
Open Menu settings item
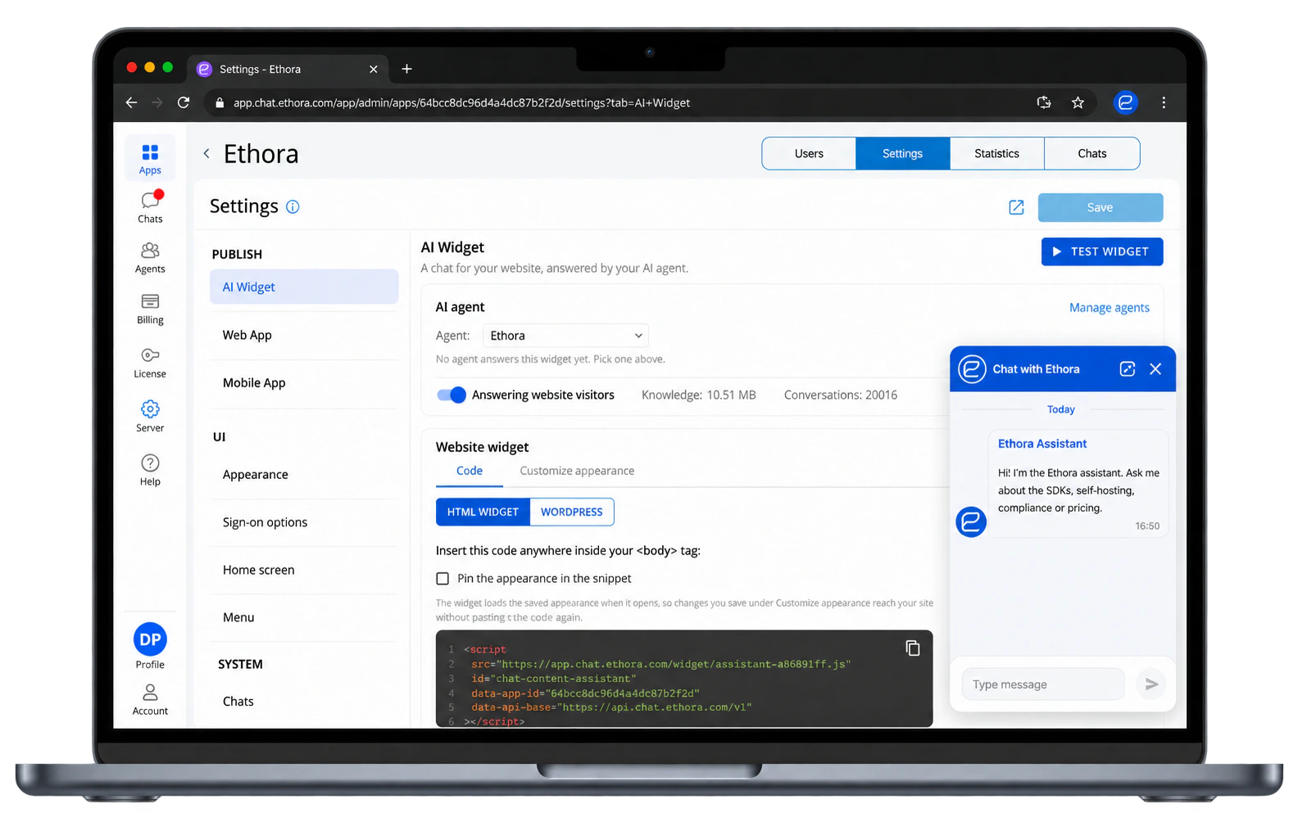[304, 617]
